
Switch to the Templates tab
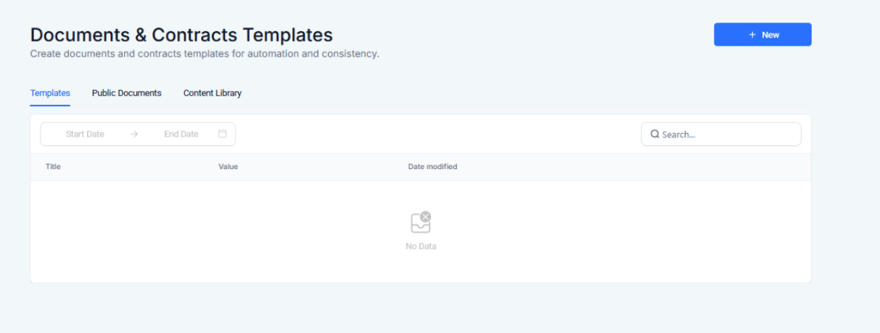click(x=50, y=93)
